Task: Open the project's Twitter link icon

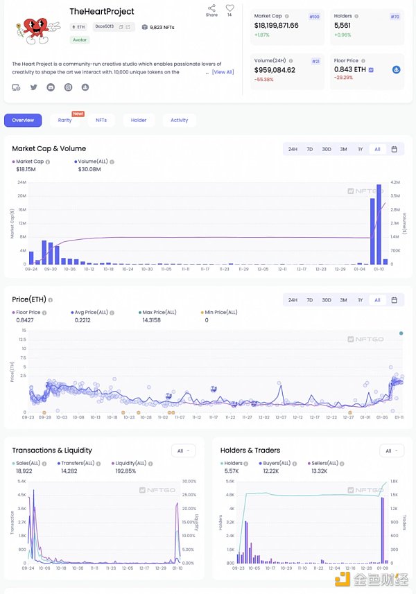Action: click(x=33, y=87)
